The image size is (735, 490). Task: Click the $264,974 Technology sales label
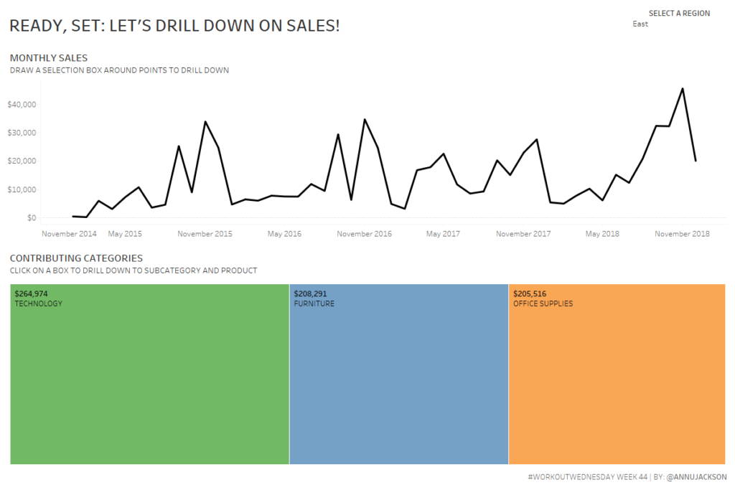(x=32, y=293)
